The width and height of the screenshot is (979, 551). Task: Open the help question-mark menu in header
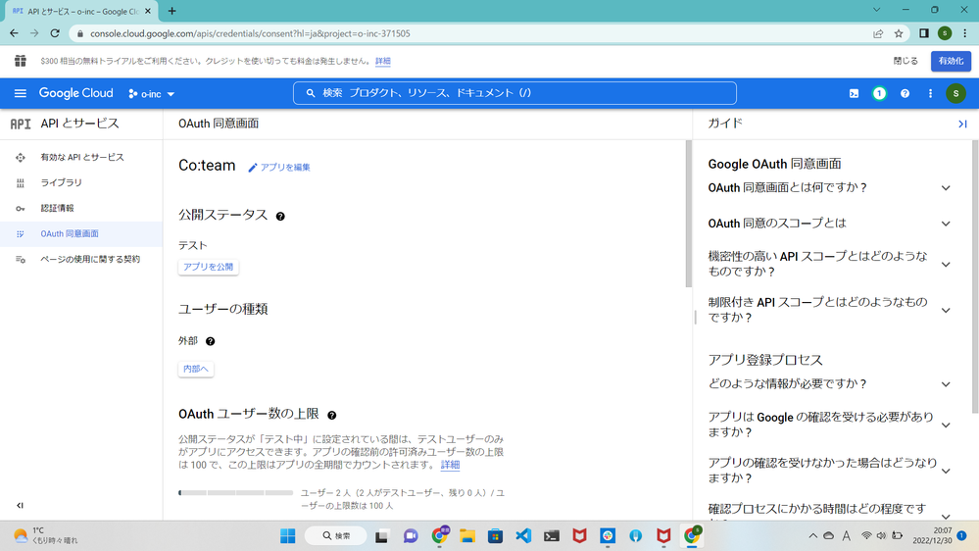(905, 94)
